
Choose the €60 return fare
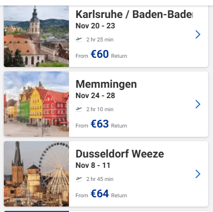click(100, 54)
